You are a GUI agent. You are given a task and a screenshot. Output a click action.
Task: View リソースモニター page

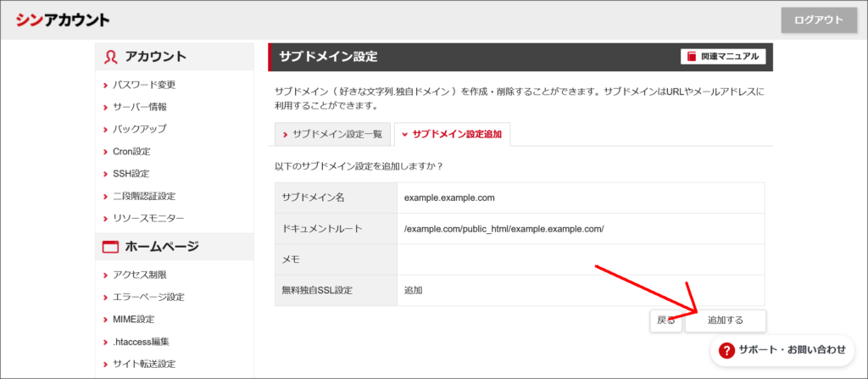tap(147, 218)
